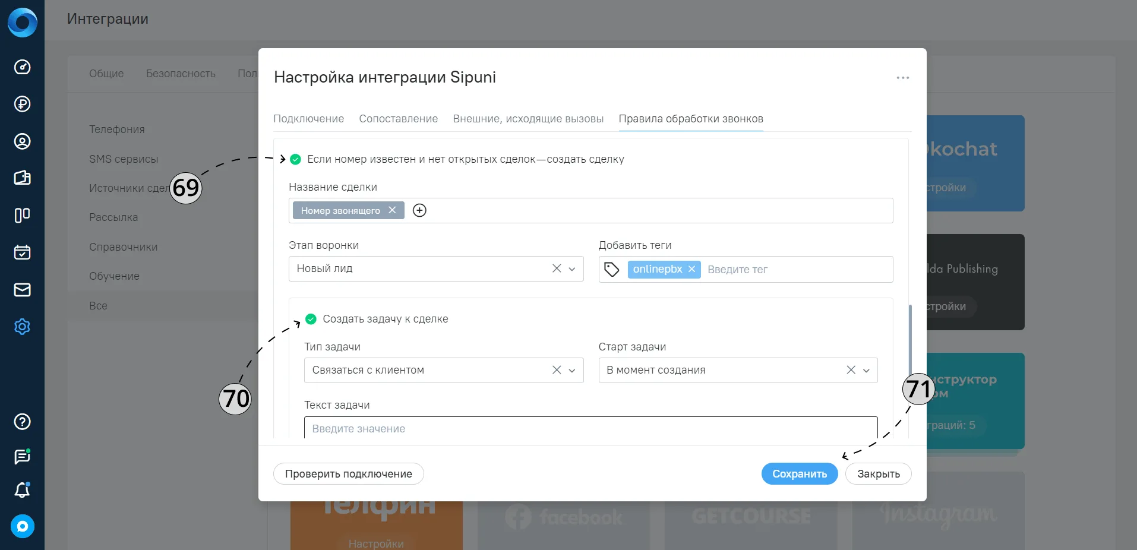The image size is (1137, 550).
Task: Open the notifications bell icon
Action: click(x=22, y=490)
